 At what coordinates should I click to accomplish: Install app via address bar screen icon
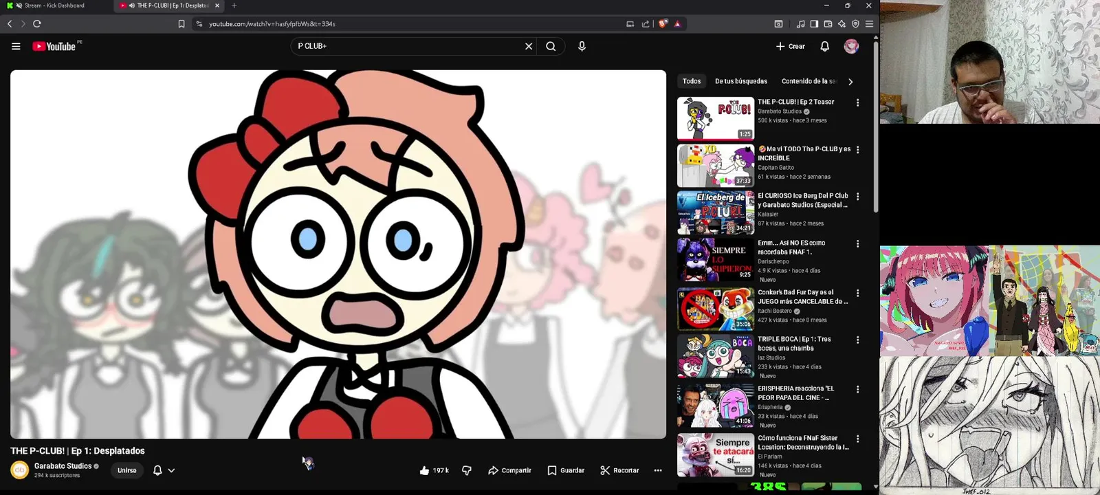630,23
